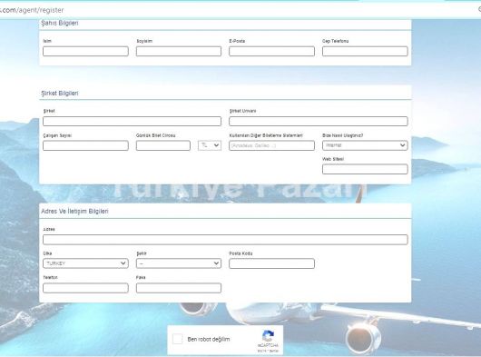Click the Telefon input box
The width and height of the screenshot is (481, 357).
(85, 288)
